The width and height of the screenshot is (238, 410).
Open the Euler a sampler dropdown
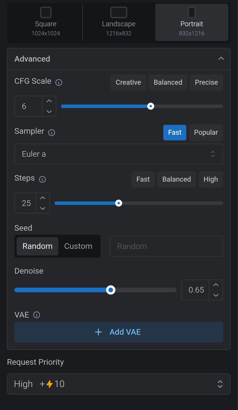click(x=119, y=154)
